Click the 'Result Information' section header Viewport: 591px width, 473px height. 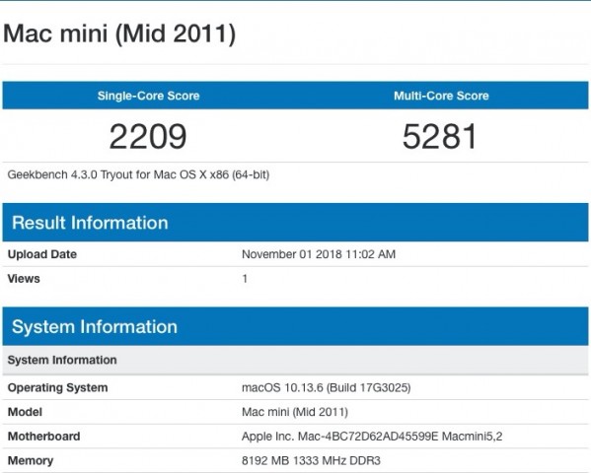click(x=295, y=222)
